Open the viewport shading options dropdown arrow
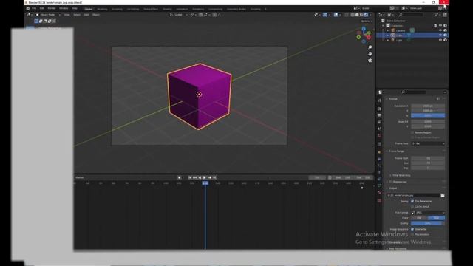This screenshot has width=473, height=266. tap(371, 15)
